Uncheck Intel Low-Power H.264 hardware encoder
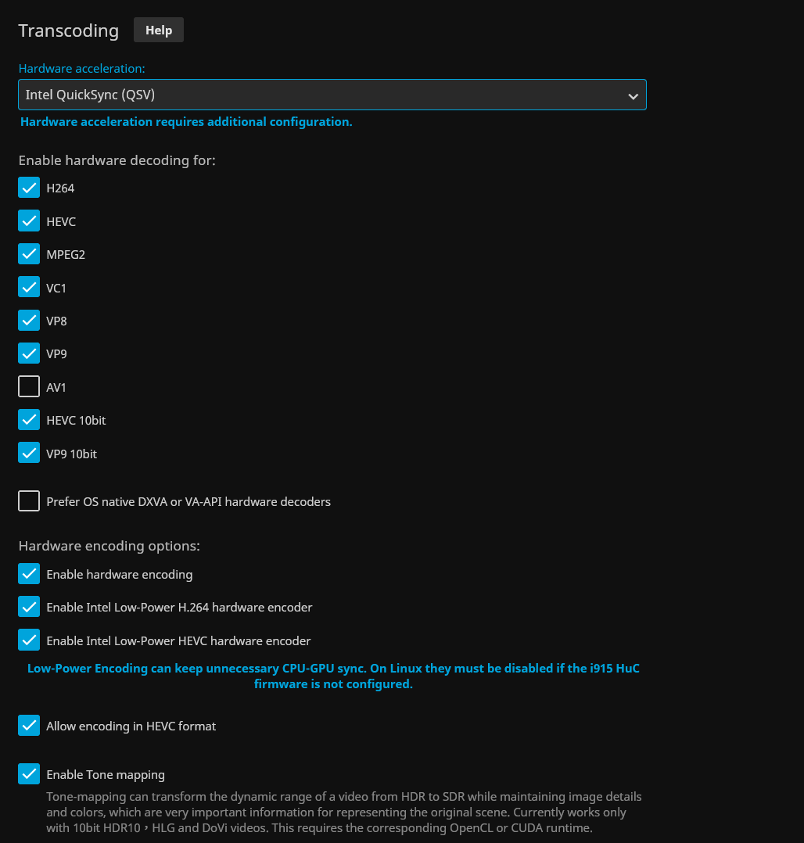 [29, 607]
